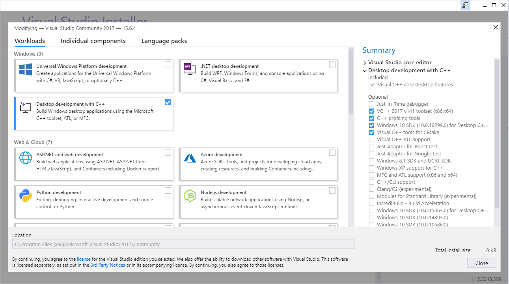Click the Azure development logo icon

(190, 158)
